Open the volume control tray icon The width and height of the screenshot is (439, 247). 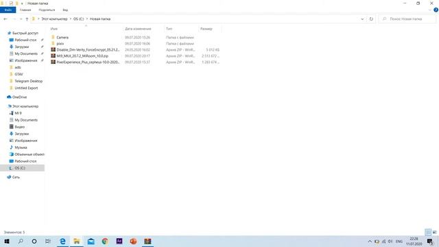[x=390, y=242]
